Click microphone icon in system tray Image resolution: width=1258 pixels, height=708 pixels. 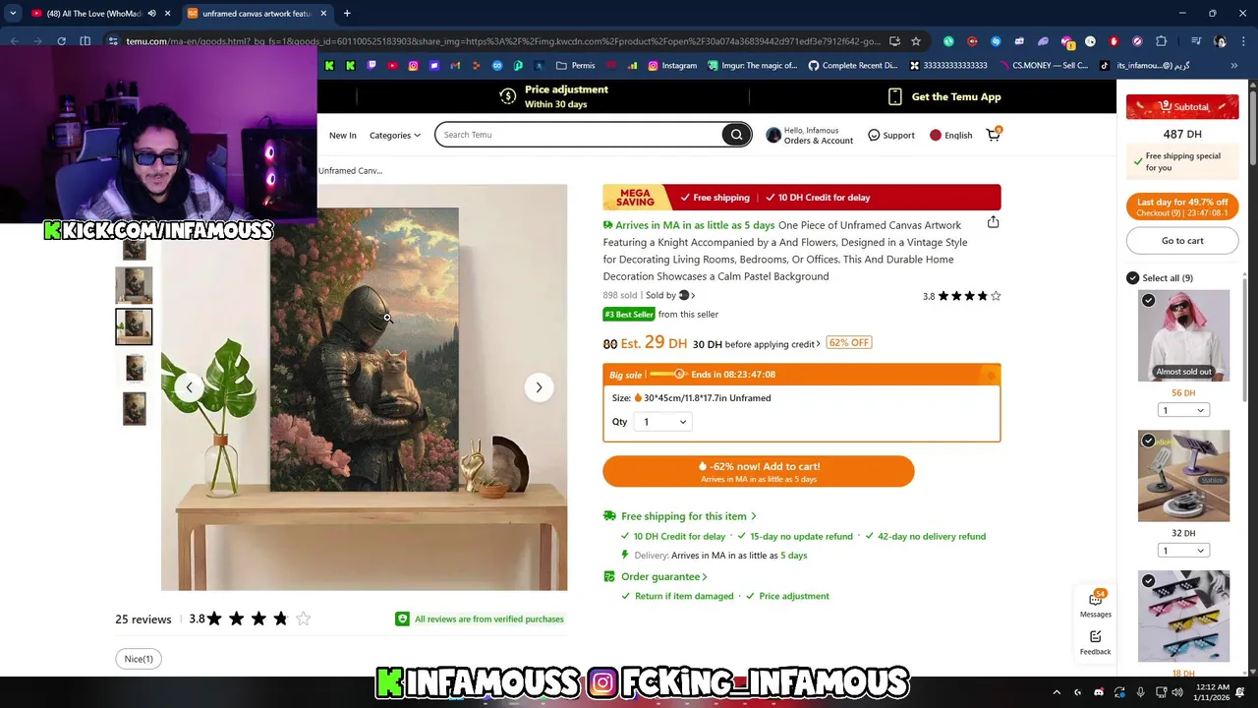point(1140,692)
